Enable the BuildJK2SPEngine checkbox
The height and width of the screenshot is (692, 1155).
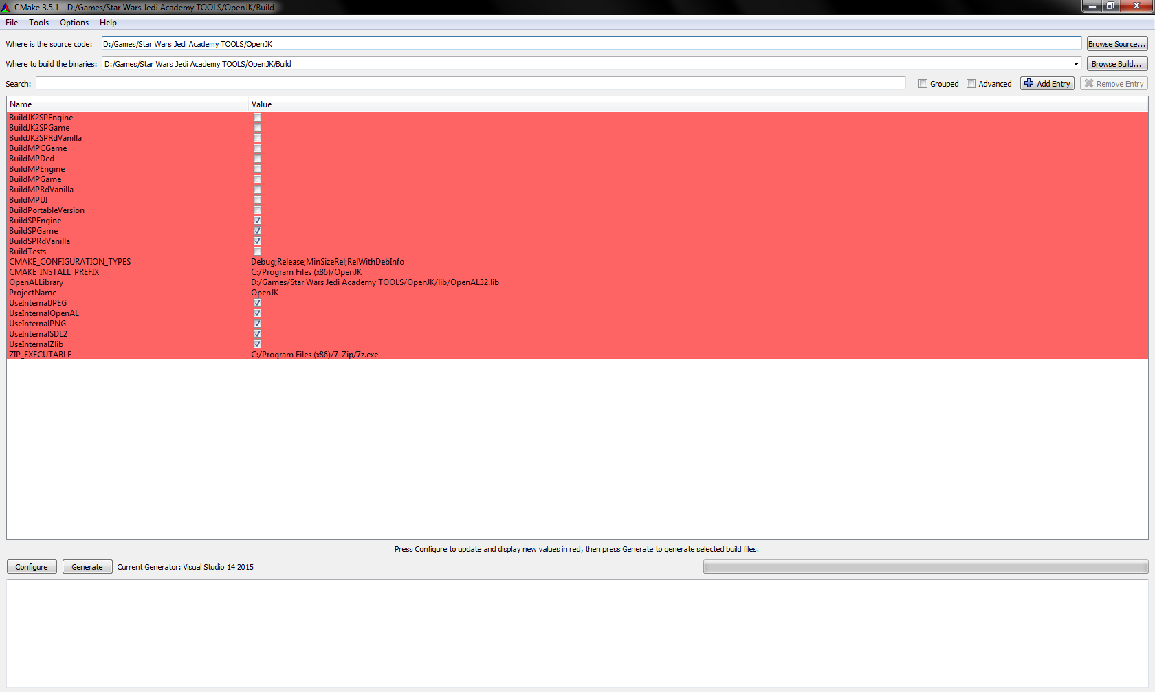[257, 118]
